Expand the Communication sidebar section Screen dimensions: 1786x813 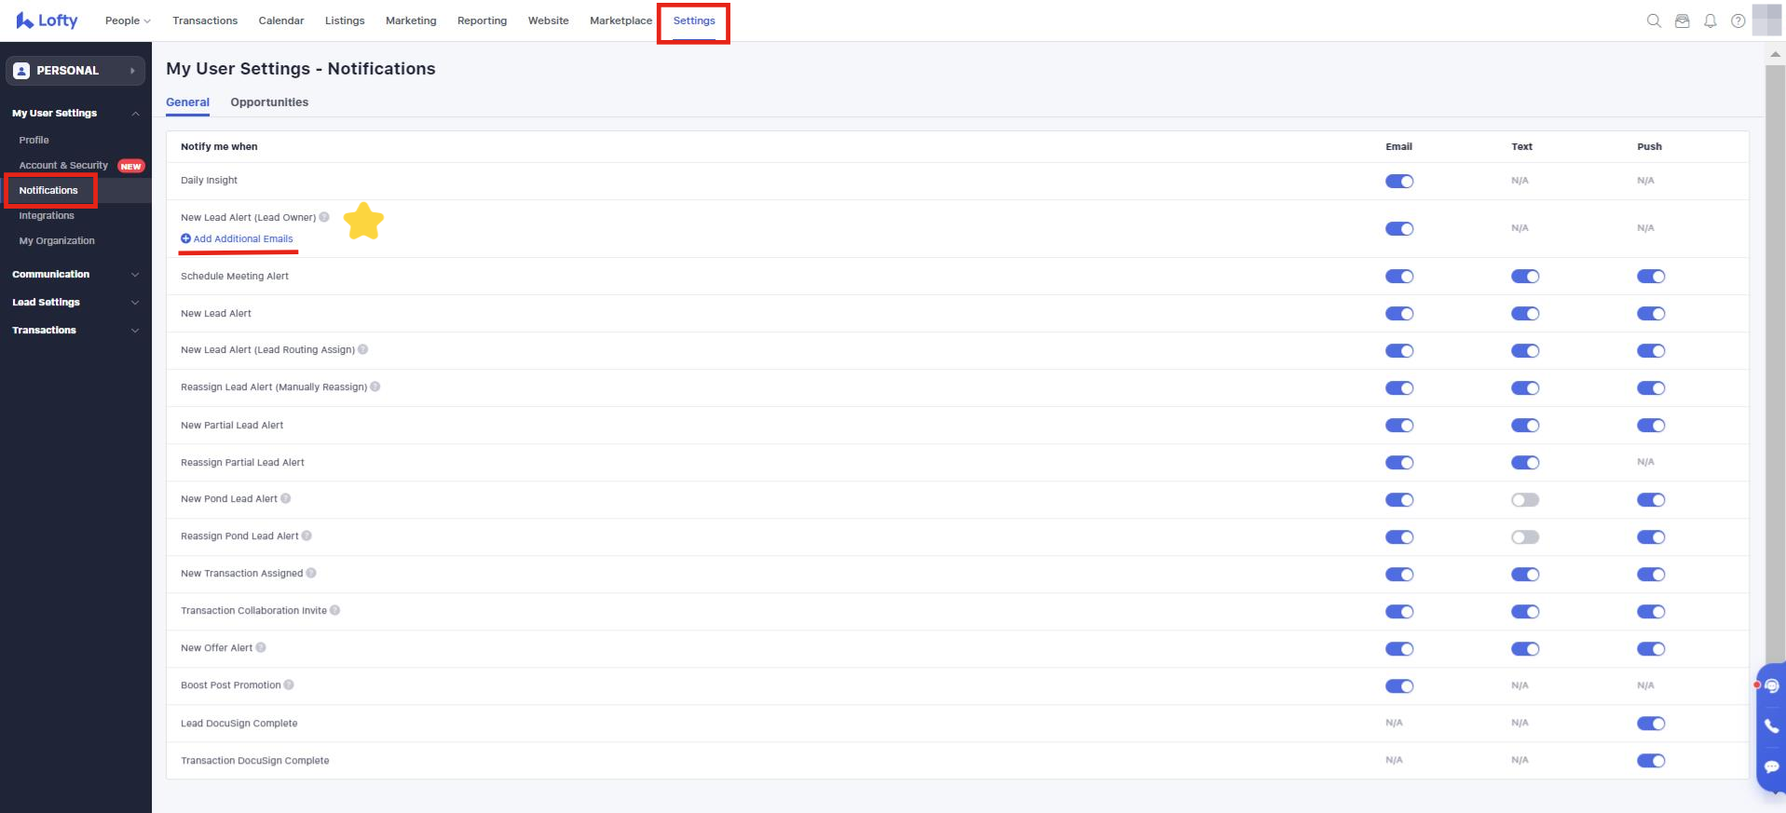(x=75, y=275)
